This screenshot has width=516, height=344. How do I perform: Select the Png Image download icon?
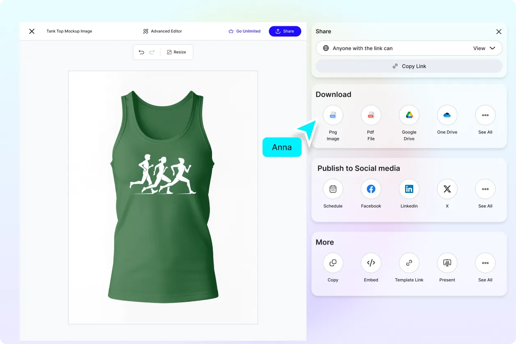point(333,115)
